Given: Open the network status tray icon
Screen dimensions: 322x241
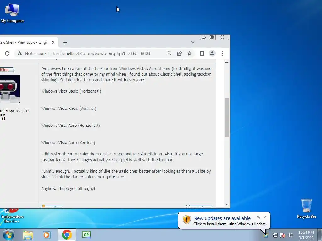Looking at the screenshot, I should coord(275,235).
